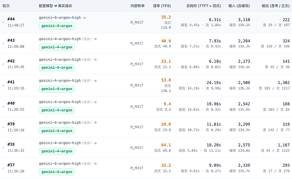
Task: Select round #39 row number
Action: 11,124
